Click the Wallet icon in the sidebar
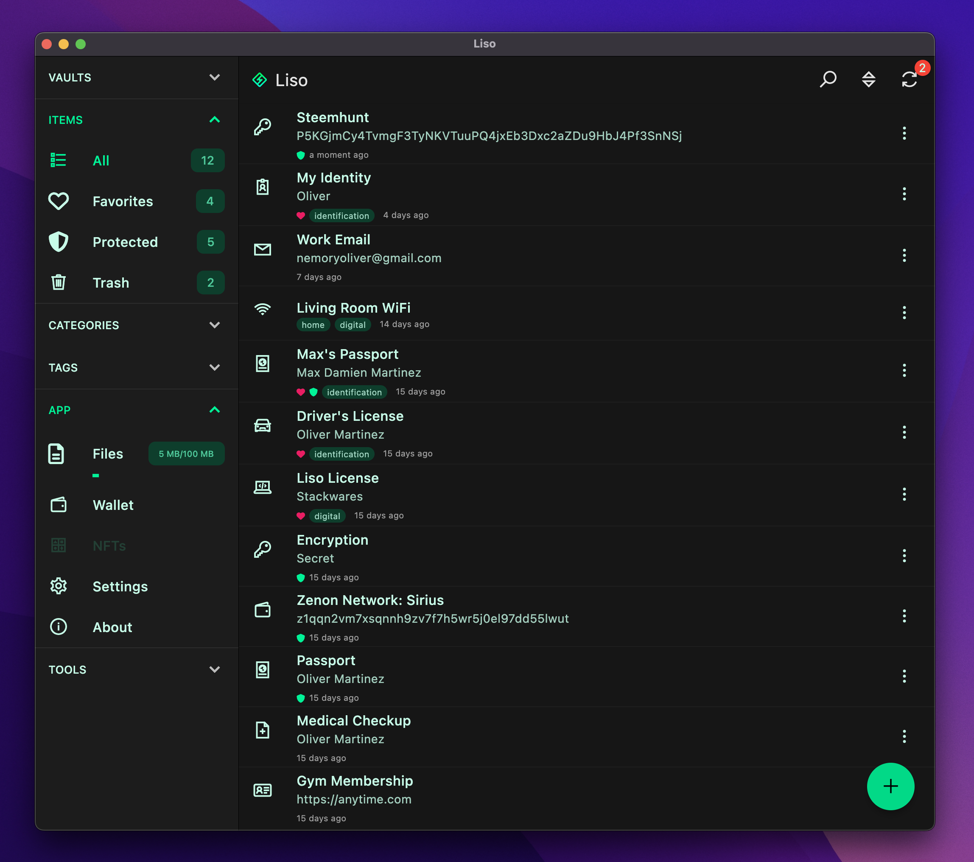 pos(59,505)
